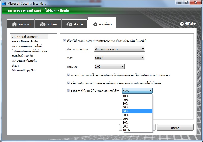Choose 40% in the CPU limit list

click(x=137, y=107)
